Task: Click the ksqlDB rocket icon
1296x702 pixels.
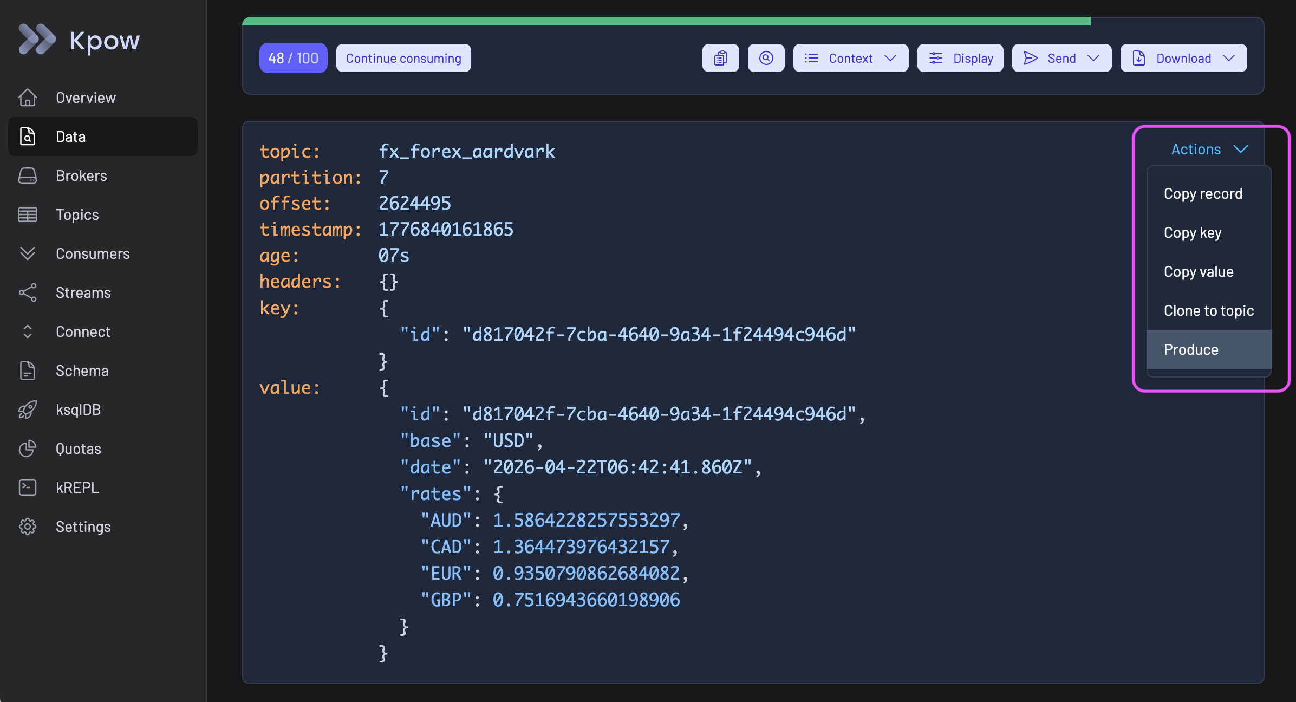Action: (x=28, y=409)
